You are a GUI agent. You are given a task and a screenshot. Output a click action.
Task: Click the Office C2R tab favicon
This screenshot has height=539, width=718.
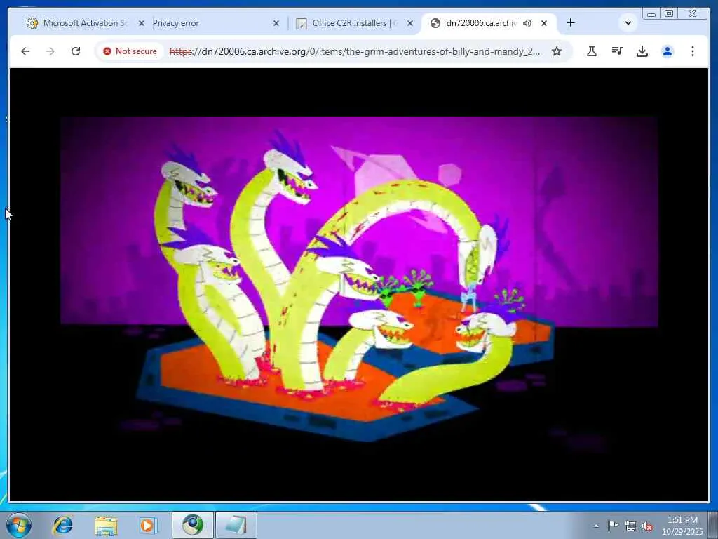pos(301,23)
